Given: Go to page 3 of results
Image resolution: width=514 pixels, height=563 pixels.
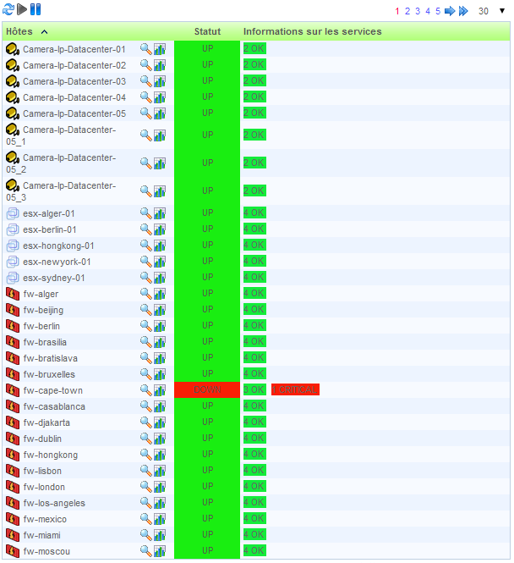Looking at the screenshot, I should tap(418, 11).
